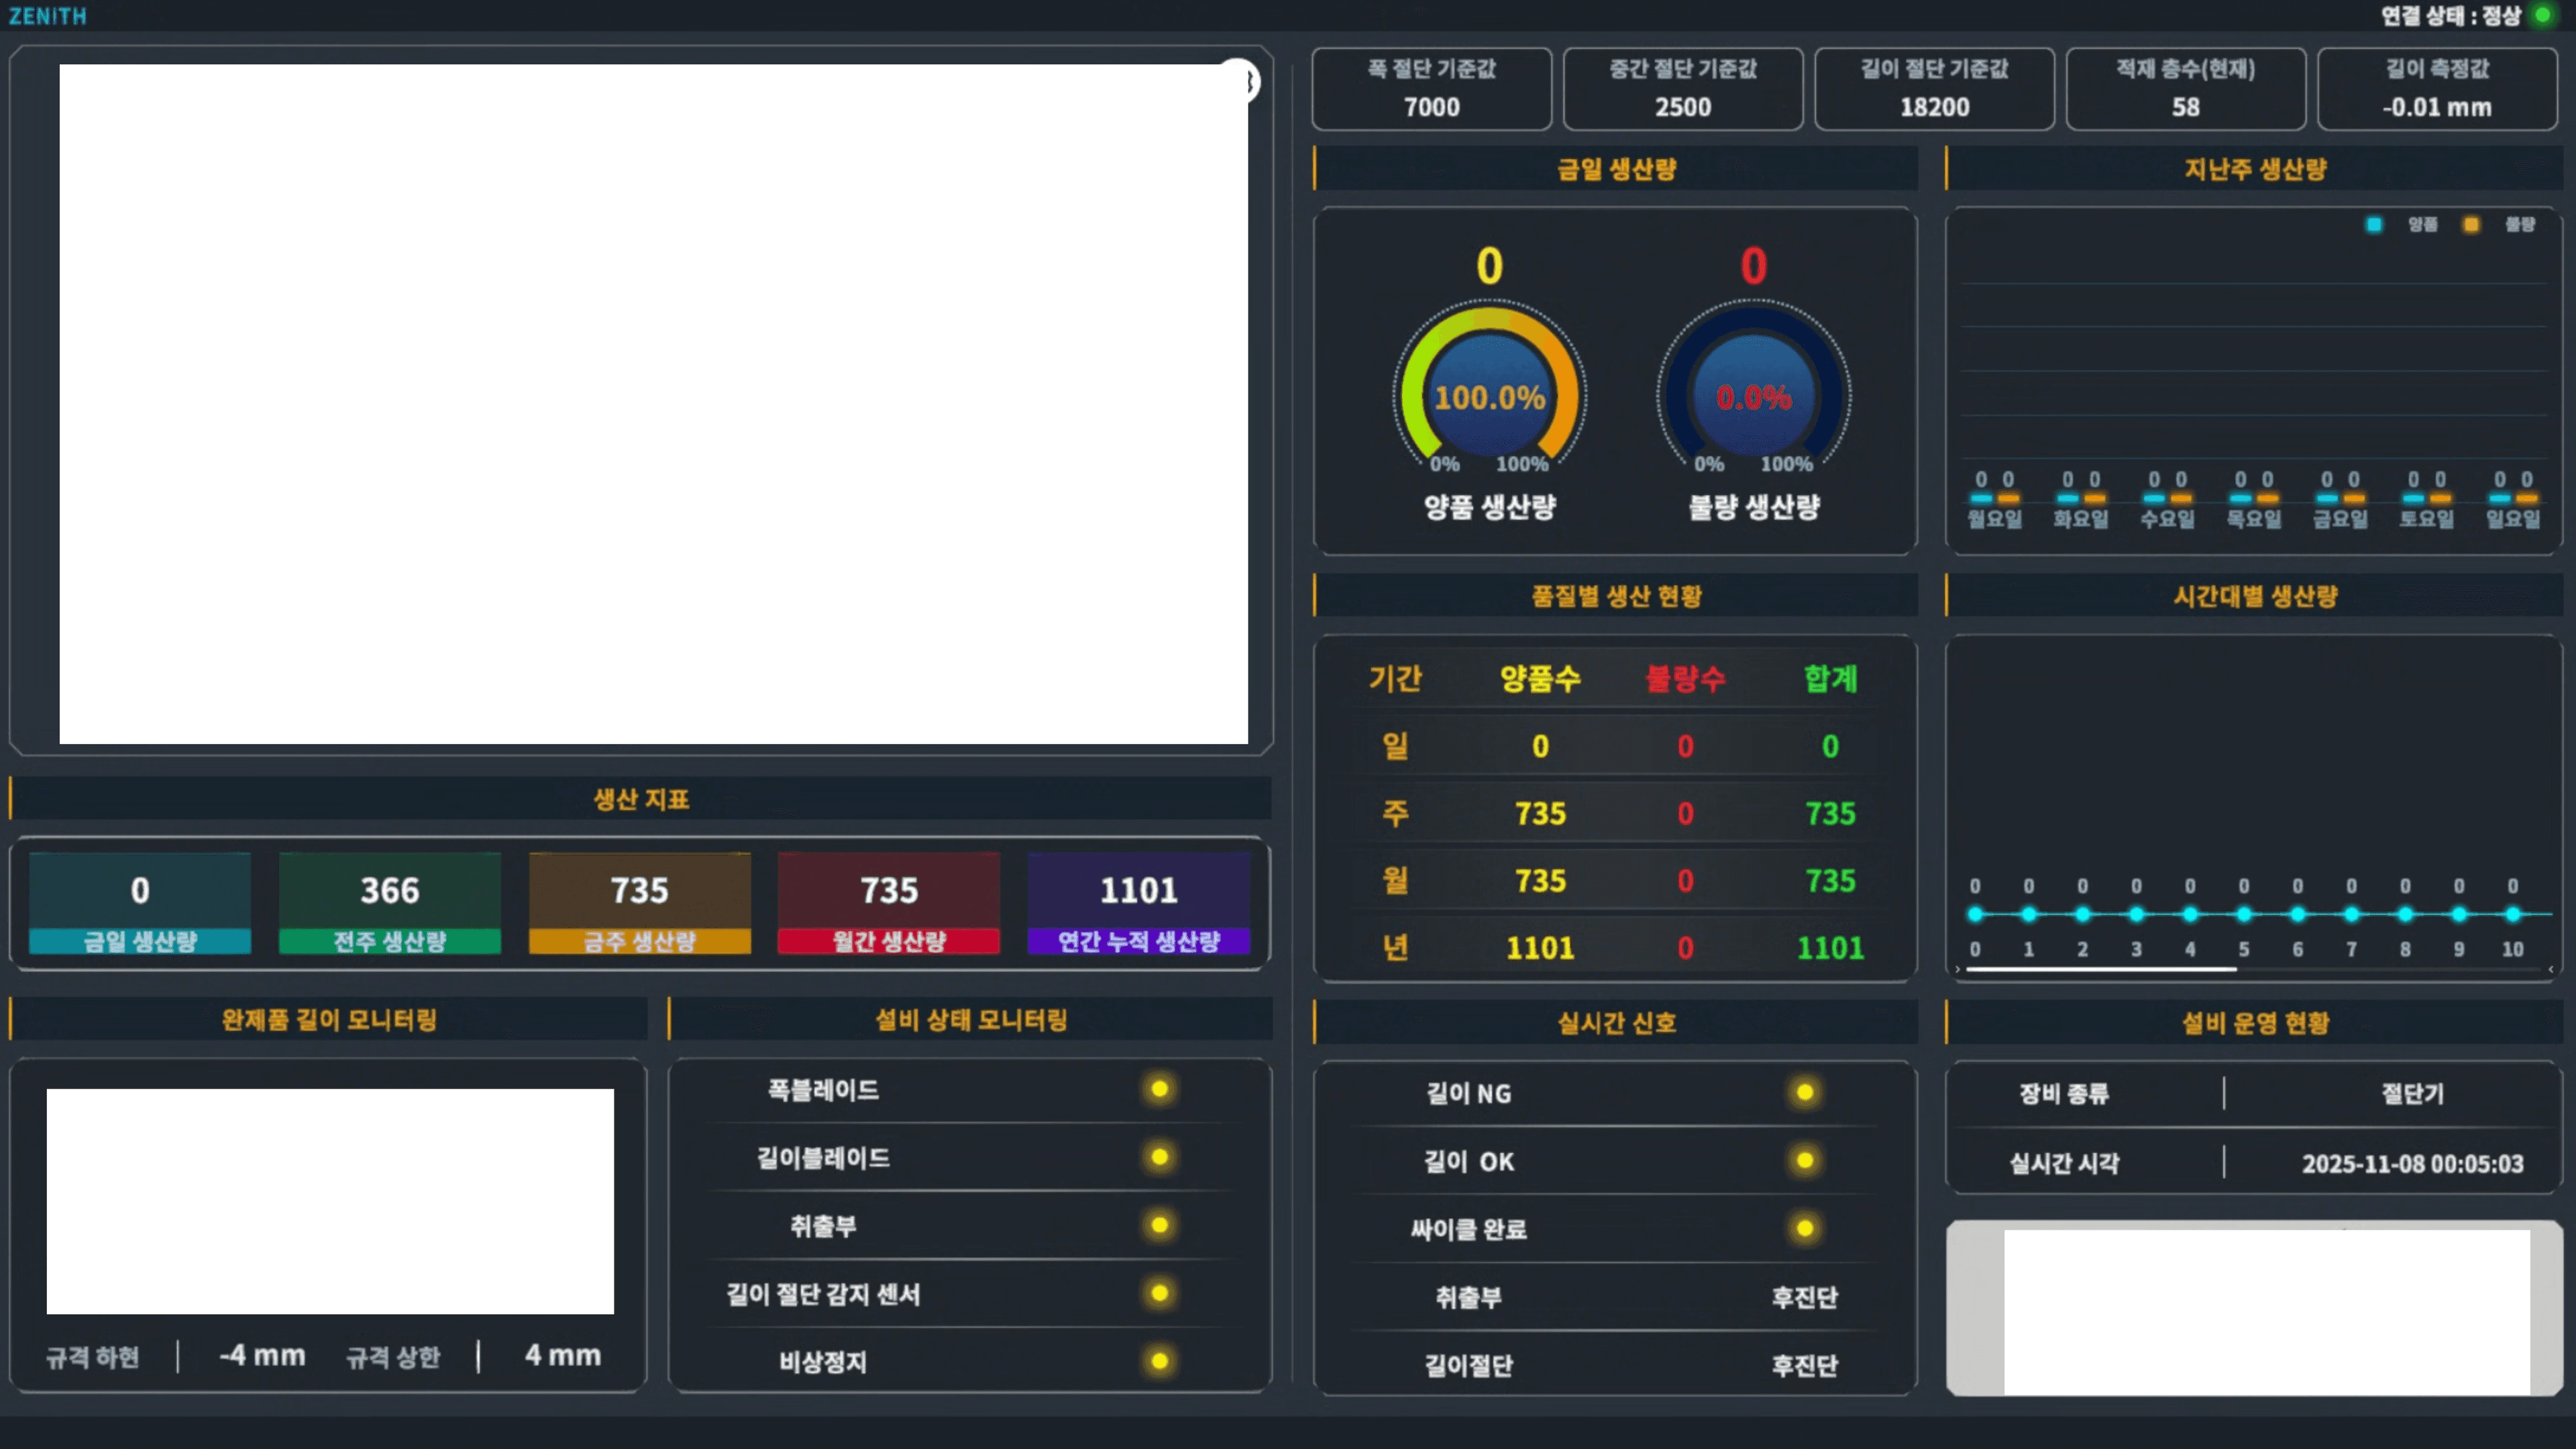The height and width of the screenshot is (1449, 2576).
Task: Click the 비상정지 status lamp
Action: point(1159,1361)
